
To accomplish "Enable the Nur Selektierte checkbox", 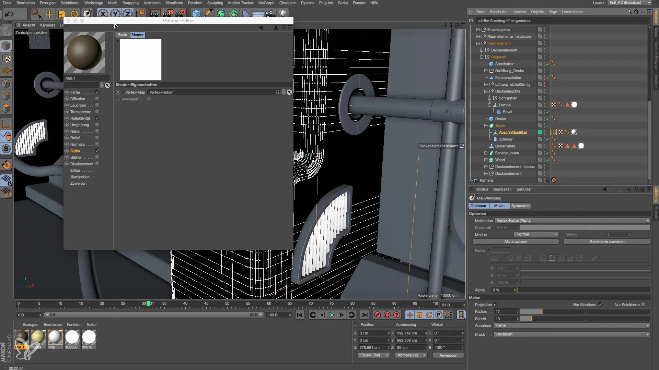I will coord(643,305).
